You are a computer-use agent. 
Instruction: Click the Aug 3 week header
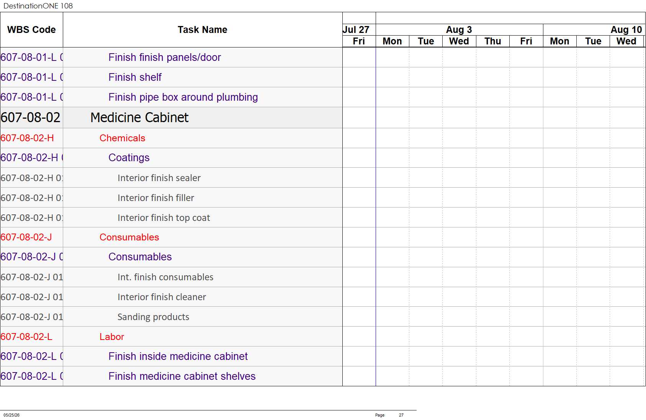tap(459, 30)
